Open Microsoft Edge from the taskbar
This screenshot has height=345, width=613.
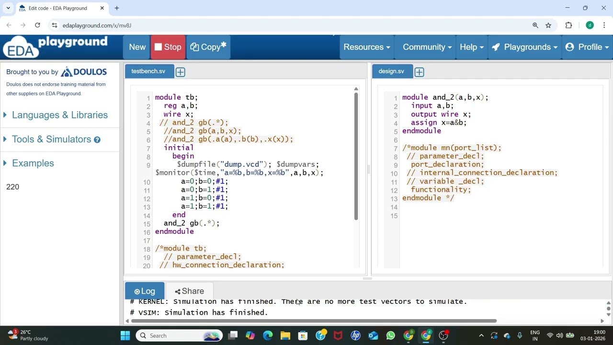point(268,335)
